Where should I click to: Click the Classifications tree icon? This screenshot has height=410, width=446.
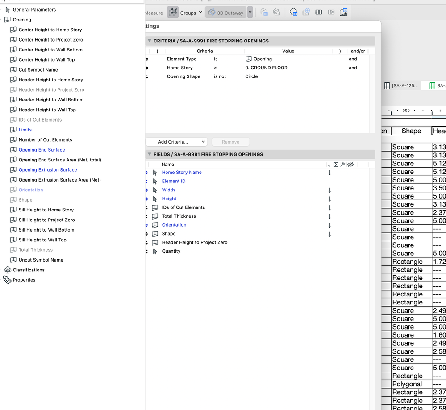(x=8, y=270)
